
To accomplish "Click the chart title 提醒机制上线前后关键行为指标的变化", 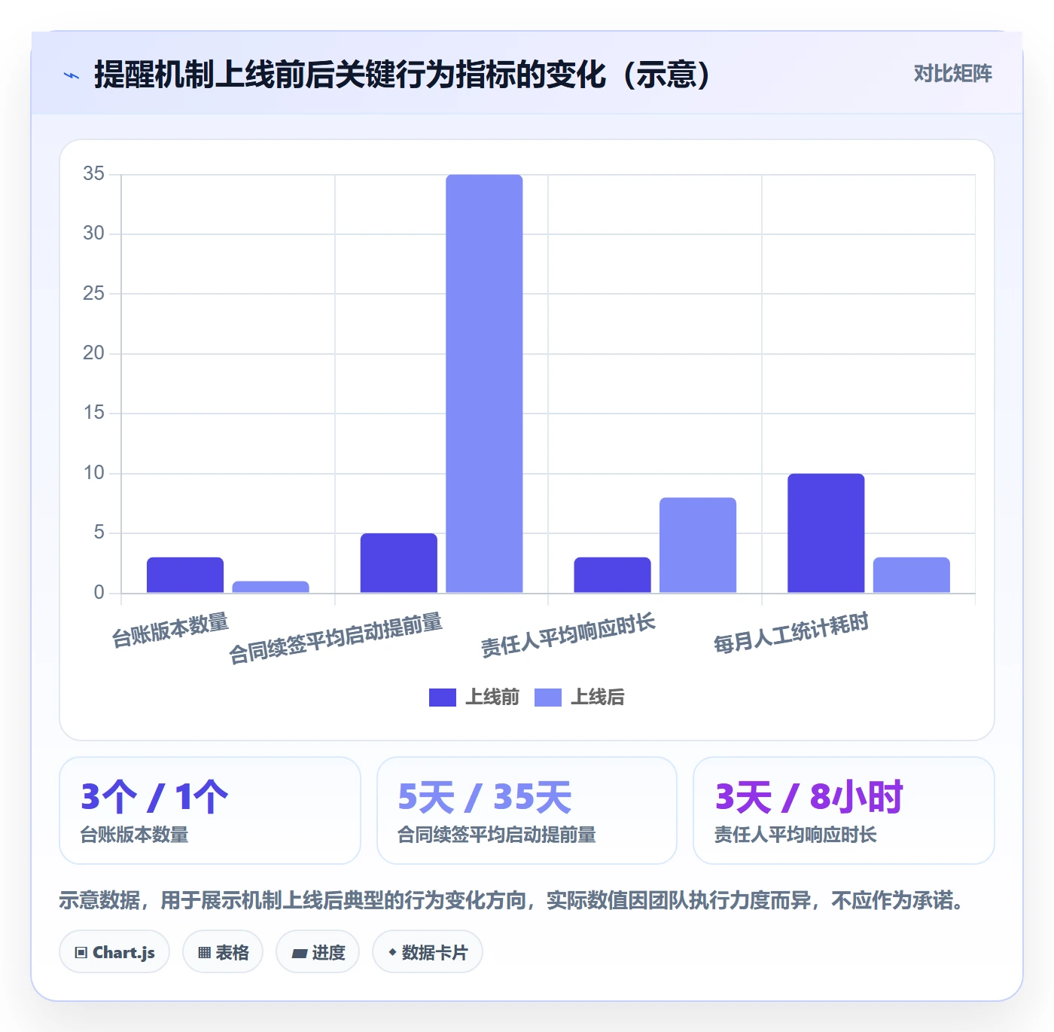I will [x=403, y=75].
